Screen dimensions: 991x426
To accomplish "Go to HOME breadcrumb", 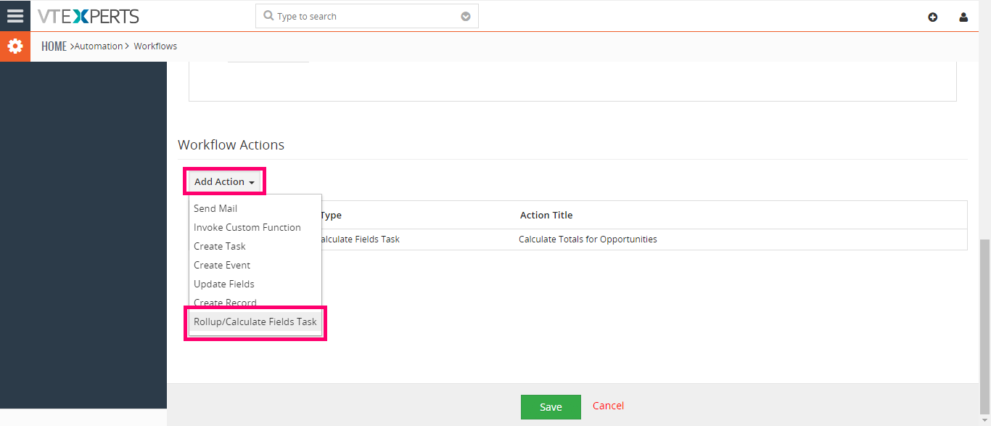I will [x=54, y=46].
